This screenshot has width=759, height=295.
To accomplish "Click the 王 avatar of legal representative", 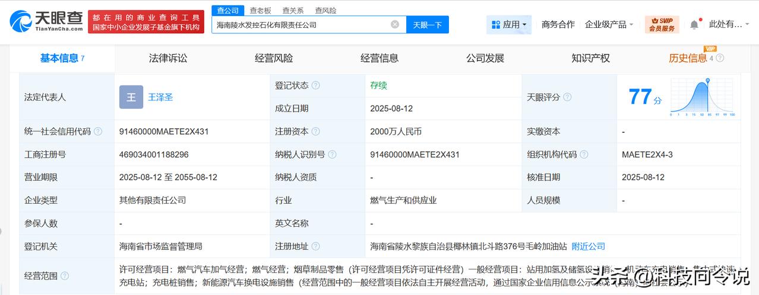I will (x=131, y=97).
